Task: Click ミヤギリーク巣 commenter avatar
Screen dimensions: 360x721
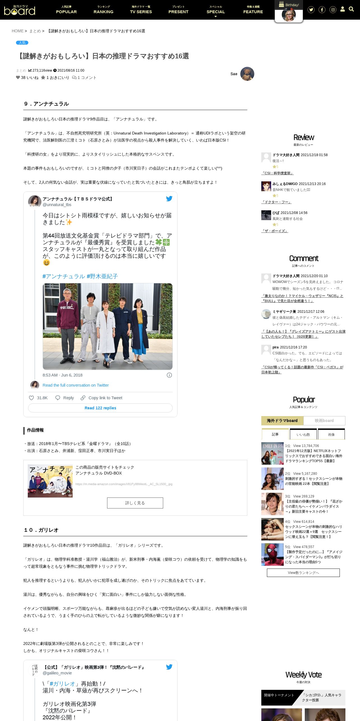Action: coord(266,314)
